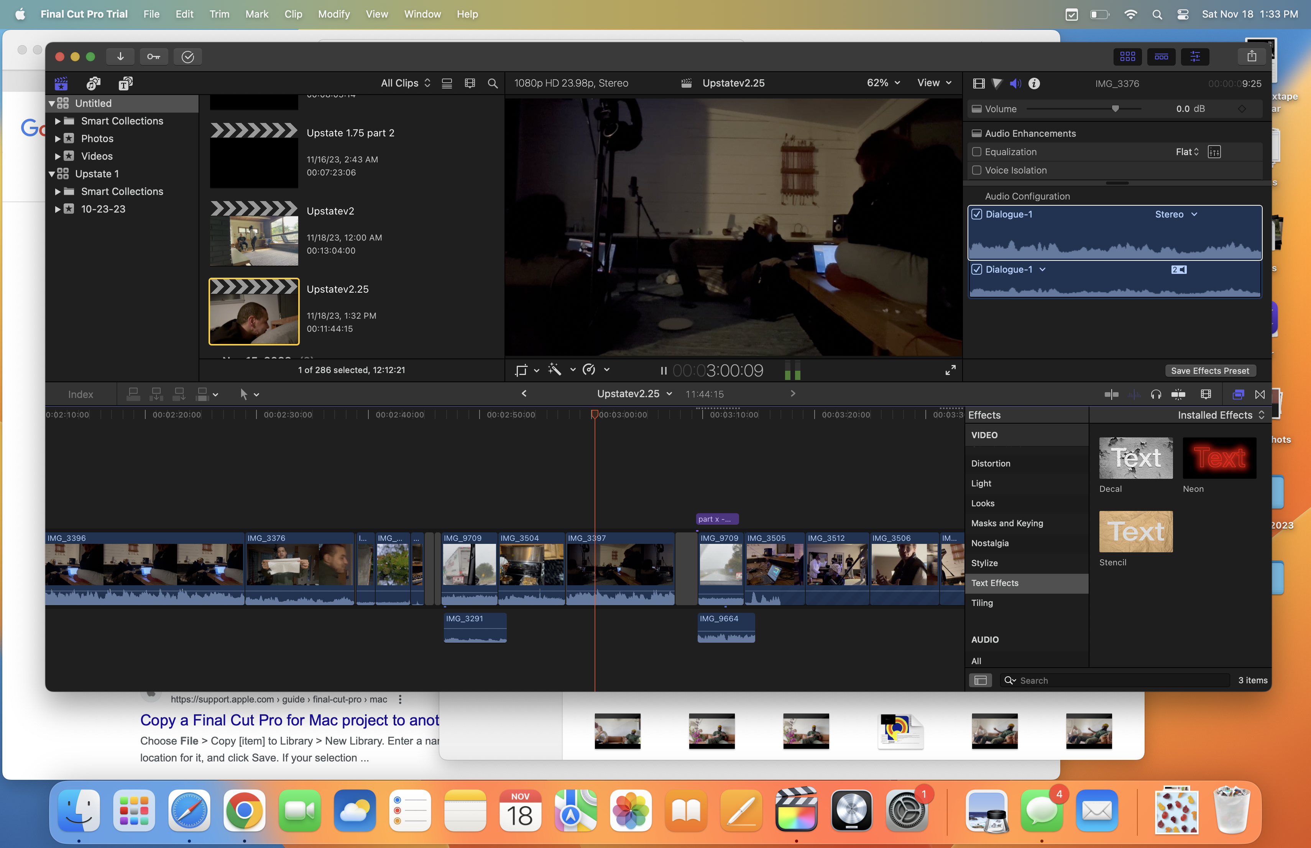The height and width of the screenshot is (848, 1311).
Task: Open the Color inspector triangle icon
Action: pos(997,83)
